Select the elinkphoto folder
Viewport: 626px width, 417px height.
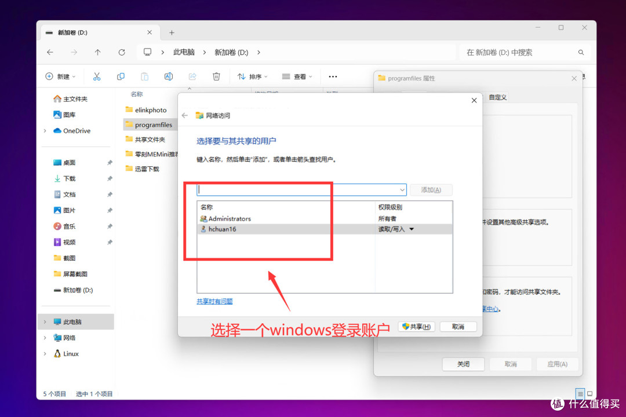[146, 109]
